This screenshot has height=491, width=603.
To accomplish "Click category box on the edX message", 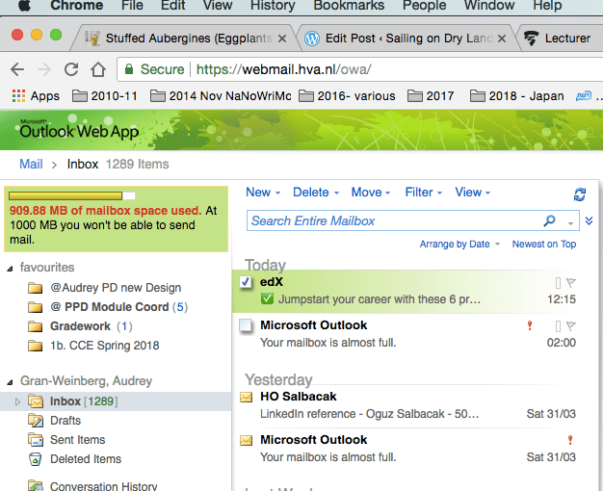I will point(558,283).
